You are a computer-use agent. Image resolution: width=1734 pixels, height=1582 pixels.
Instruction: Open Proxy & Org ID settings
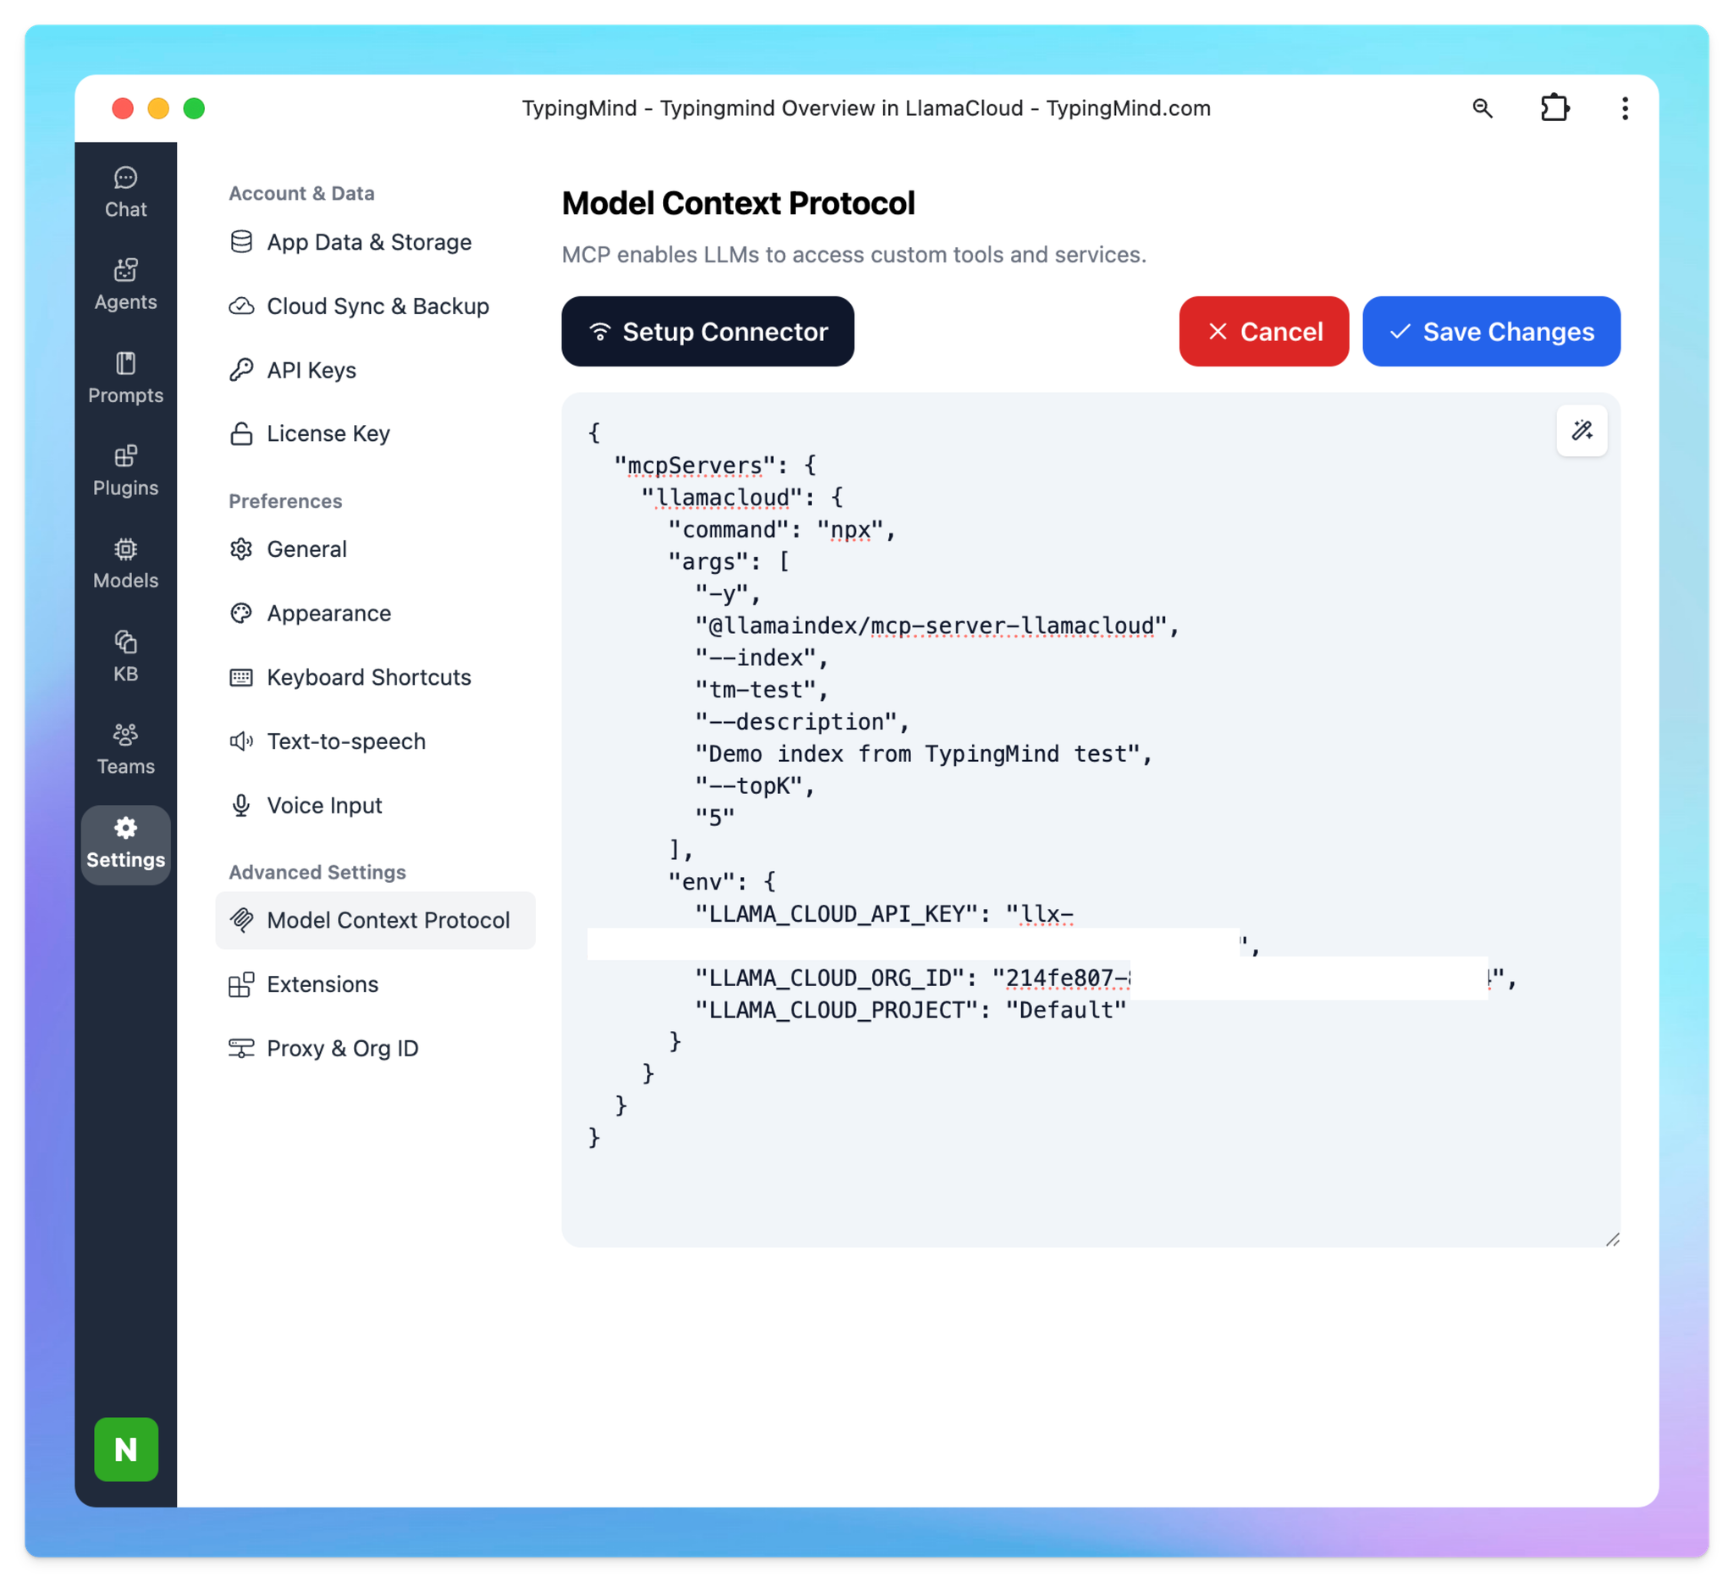point(341,1048)
